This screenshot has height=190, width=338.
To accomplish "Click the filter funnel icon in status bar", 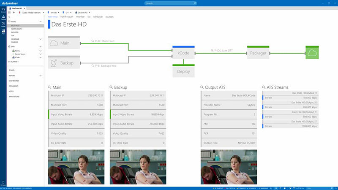I will [294, 188].
